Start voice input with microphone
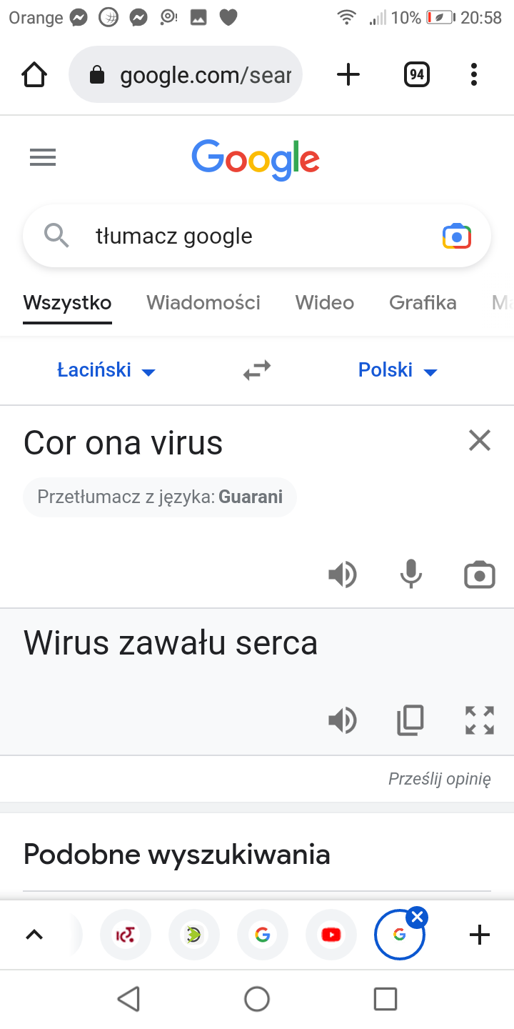Image resolution: width=514 pixels, height=1029 pixels. point(411,575)
